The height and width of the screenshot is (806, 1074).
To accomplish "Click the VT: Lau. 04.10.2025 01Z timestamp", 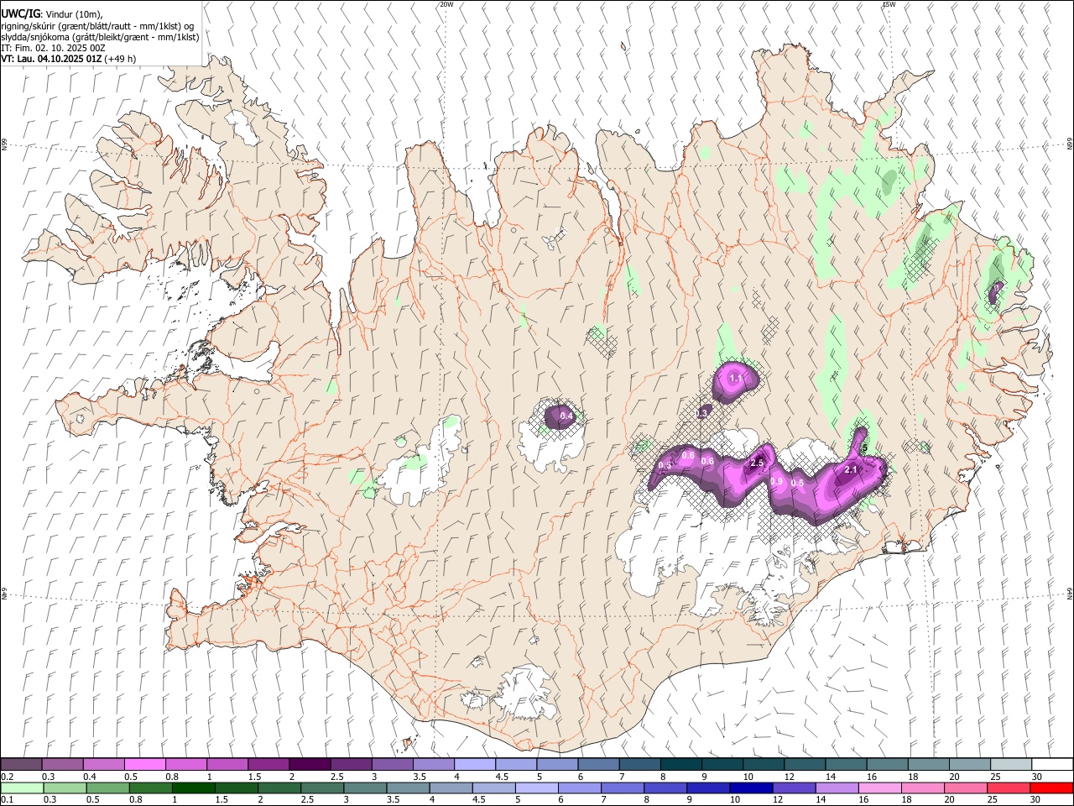I will pos(68,59).
